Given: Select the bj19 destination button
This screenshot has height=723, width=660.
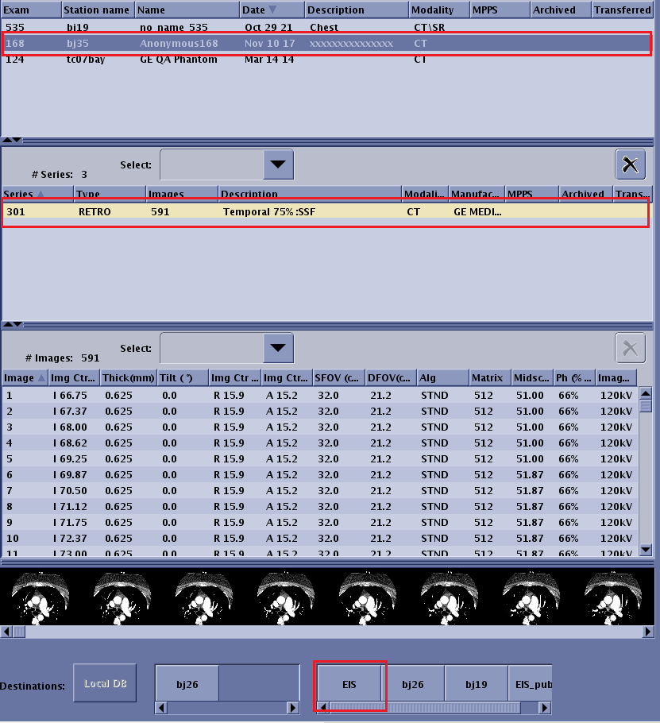Looking at the screenshot, I should coord(475,683).
